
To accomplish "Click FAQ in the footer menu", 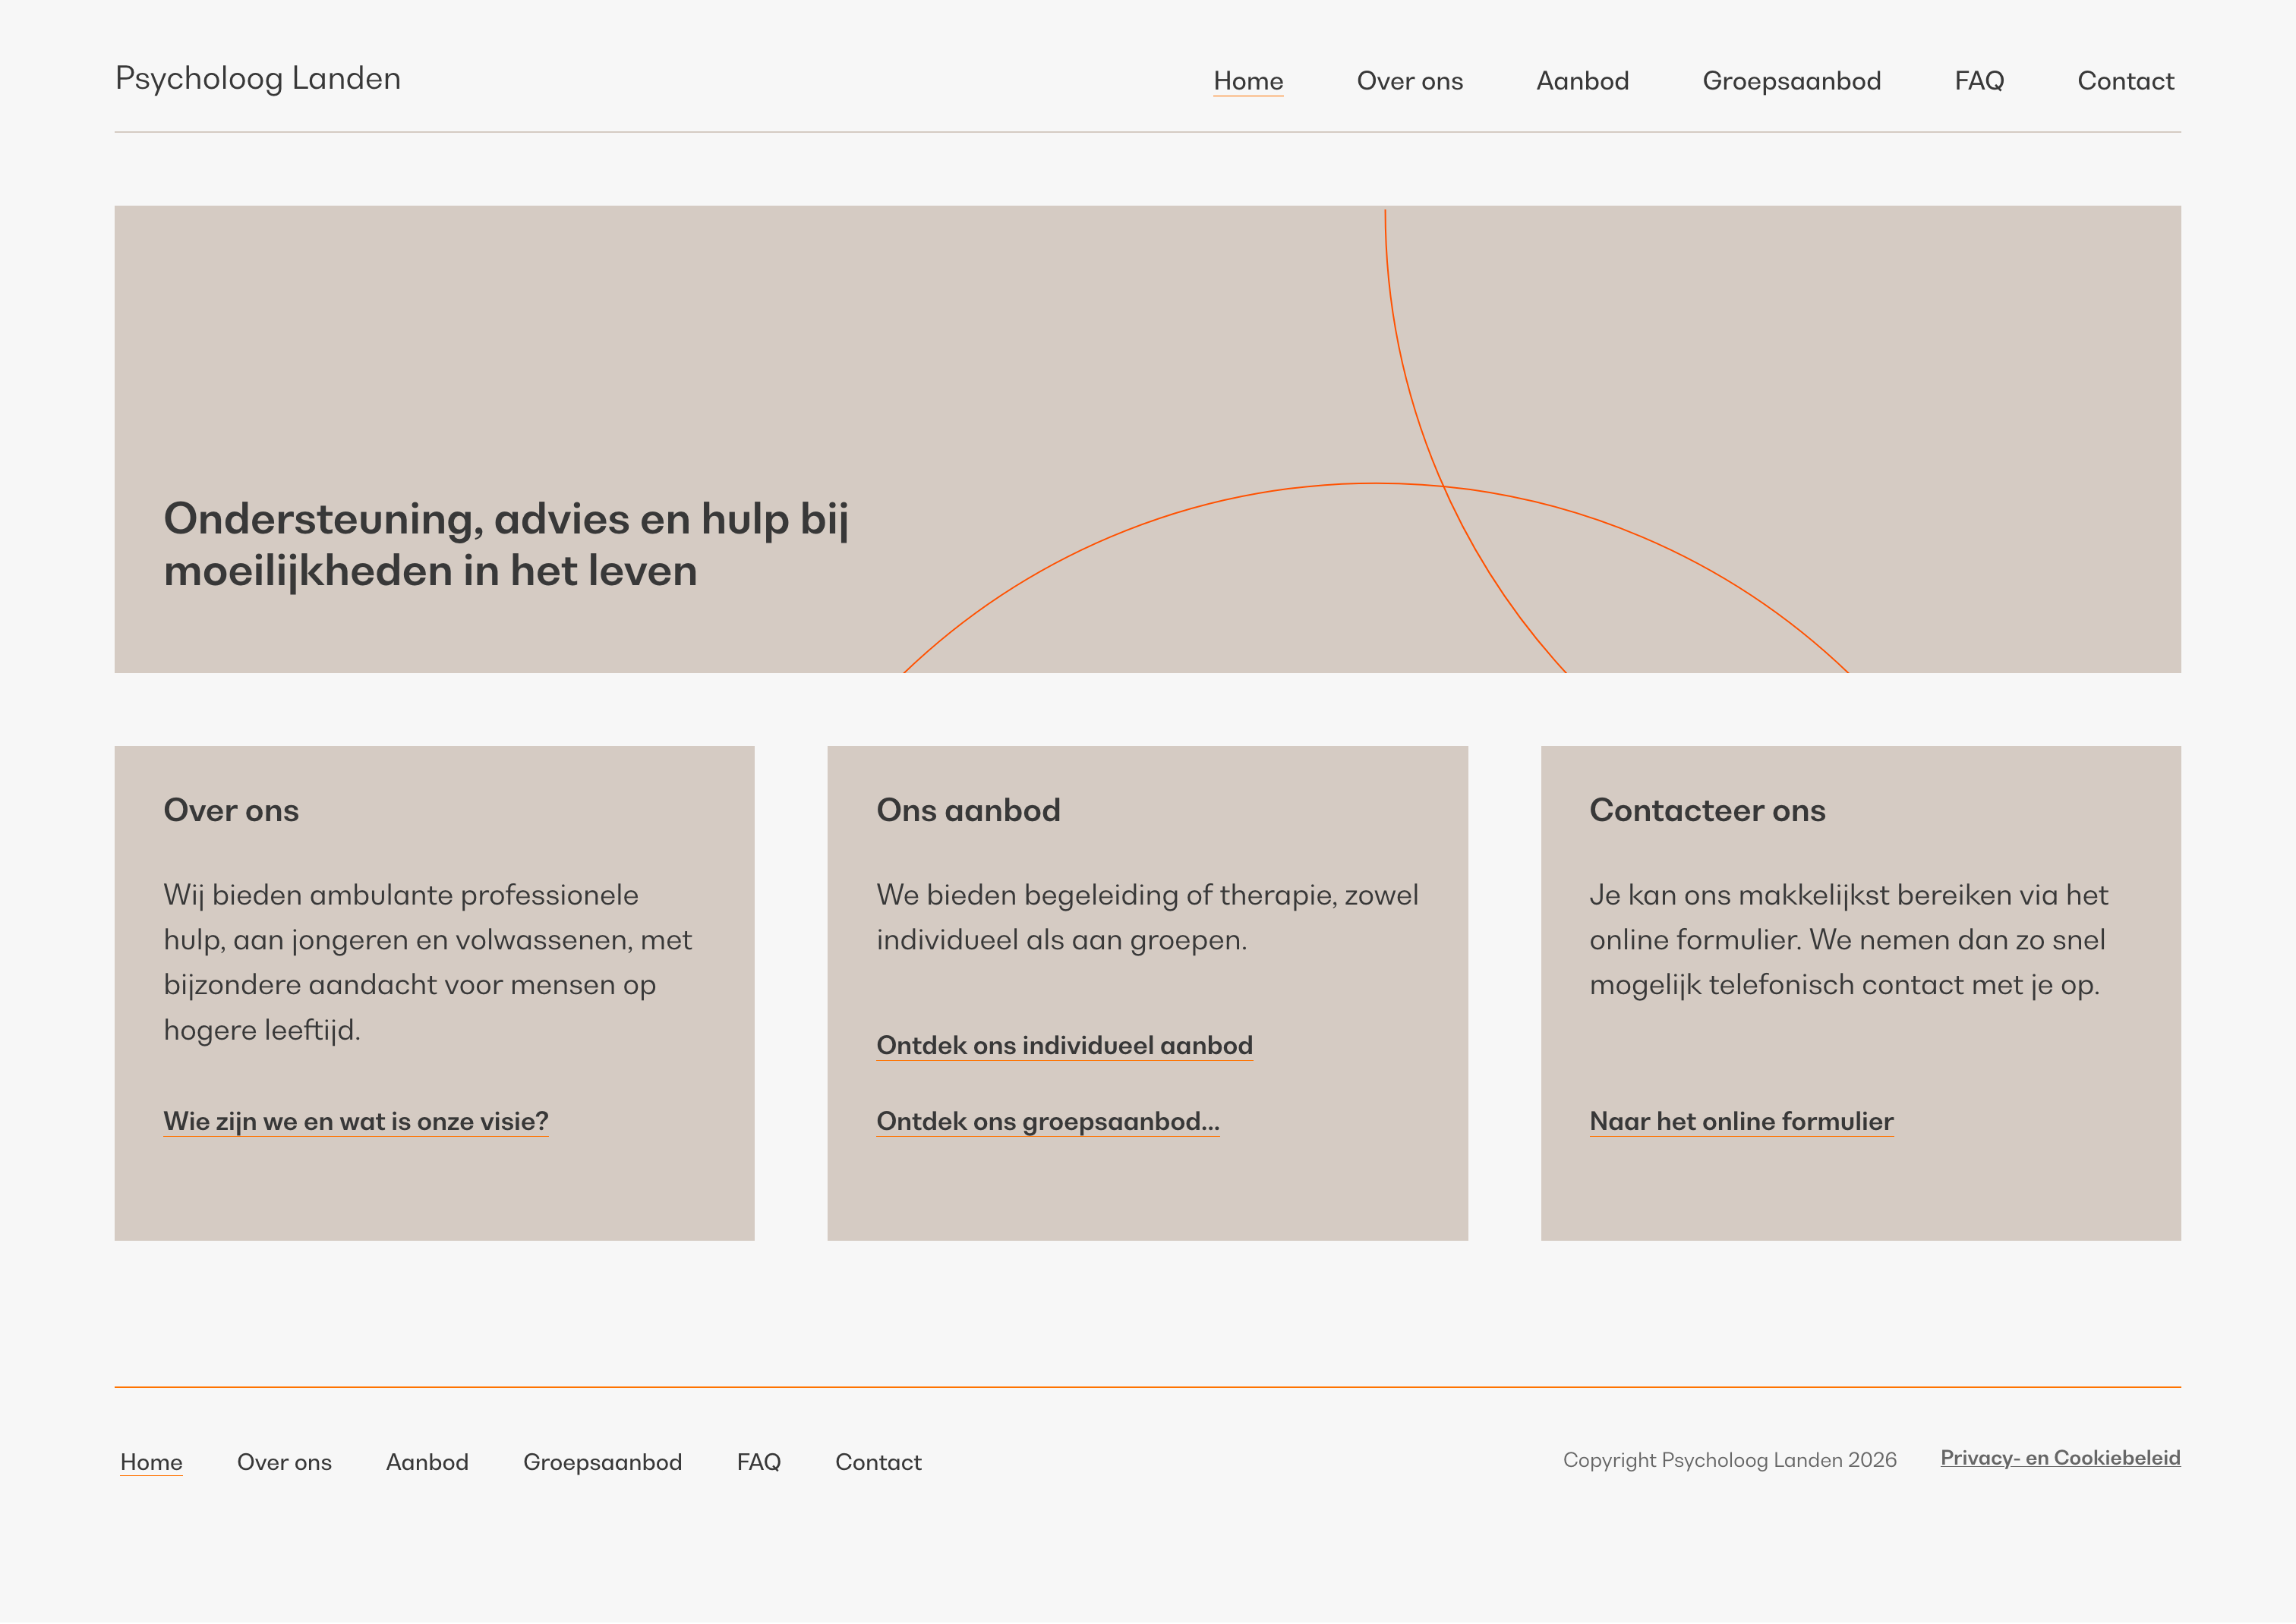I will click(758, 1462).
